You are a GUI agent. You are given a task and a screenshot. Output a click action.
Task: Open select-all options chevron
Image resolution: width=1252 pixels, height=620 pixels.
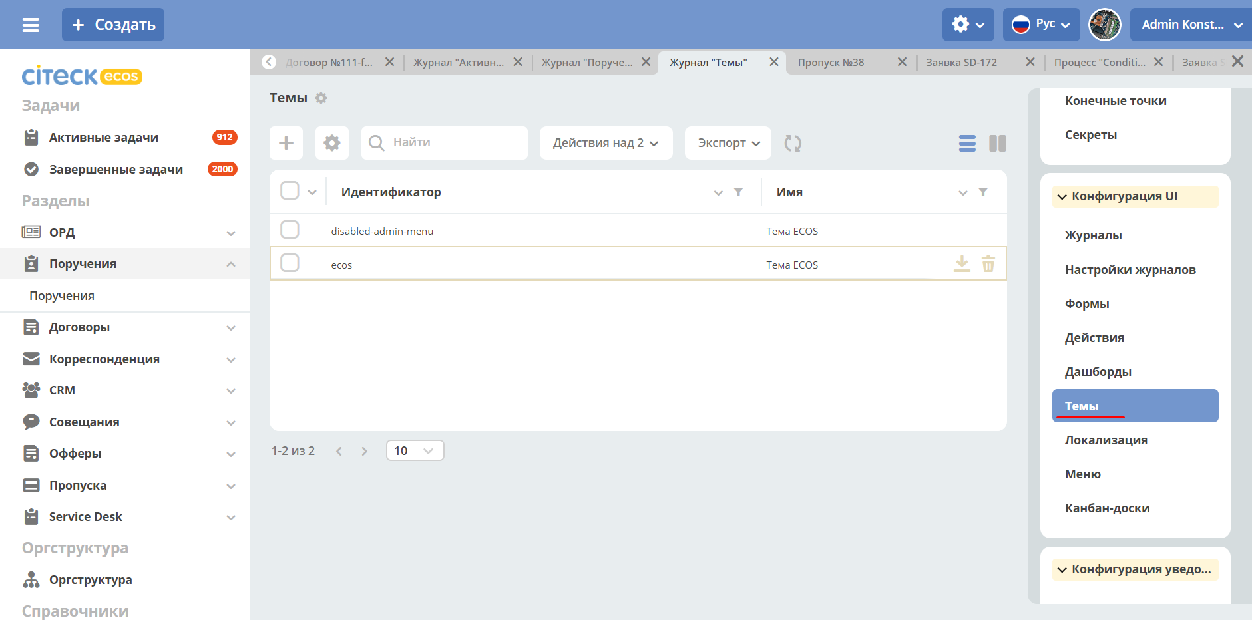tap(312, 192)
